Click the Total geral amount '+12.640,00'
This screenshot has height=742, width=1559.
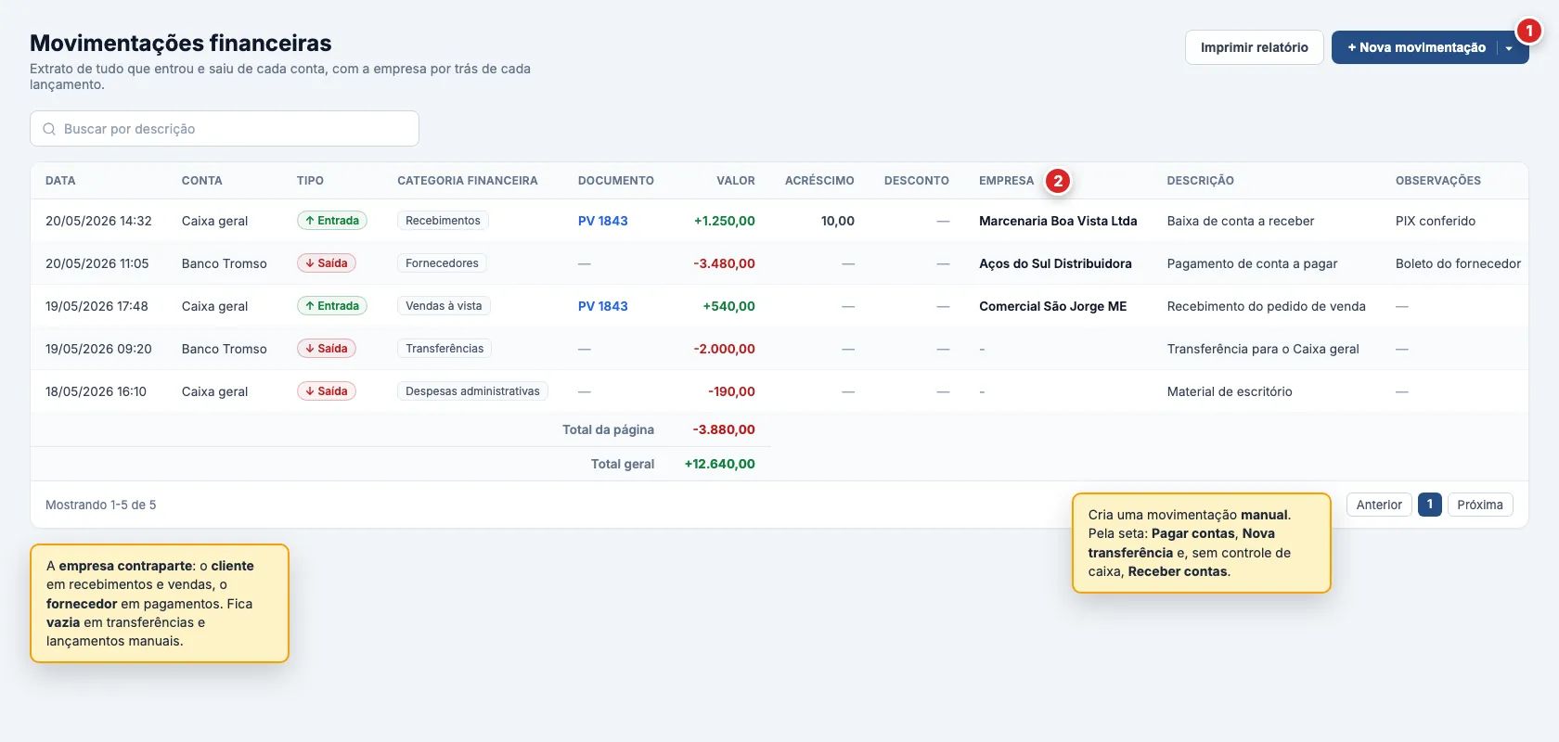point(720,464)
